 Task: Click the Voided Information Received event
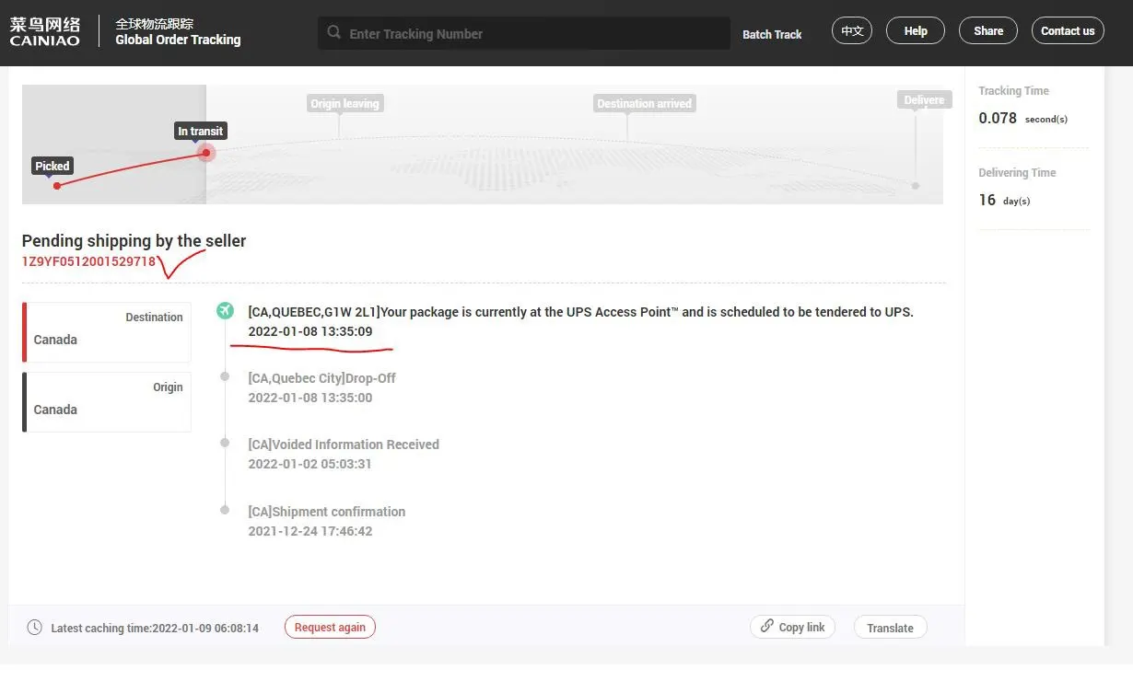coord(344,445)
